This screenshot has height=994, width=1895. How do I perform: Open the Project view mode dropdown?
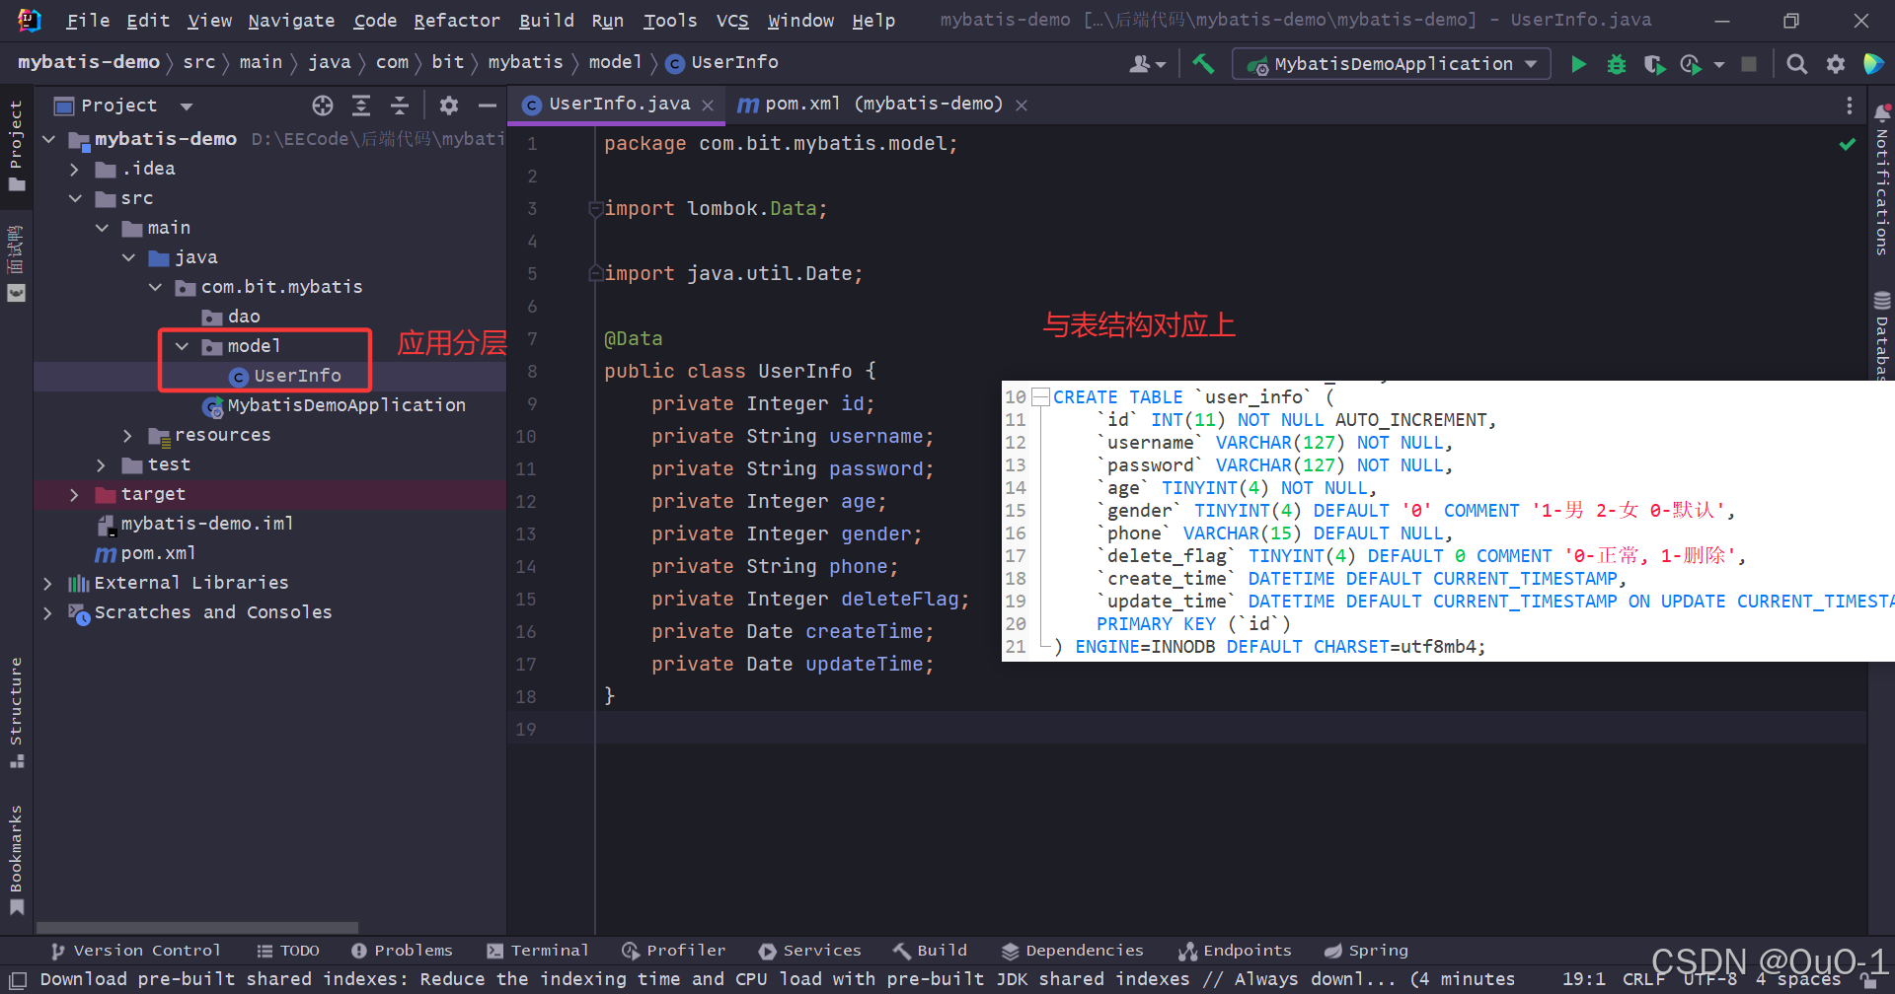pos(187,106)
